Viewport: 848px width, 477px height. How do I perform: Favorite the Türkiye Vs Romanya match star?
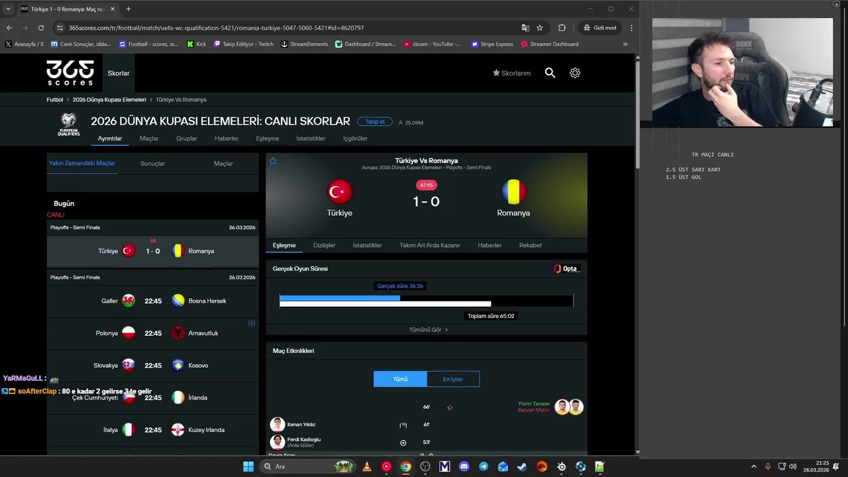coord(273,161)
